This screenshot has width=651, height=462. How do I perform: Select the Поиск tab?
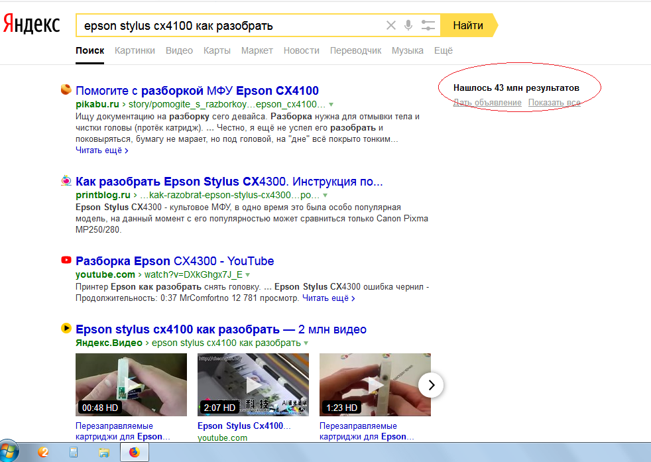coord(89,50)
